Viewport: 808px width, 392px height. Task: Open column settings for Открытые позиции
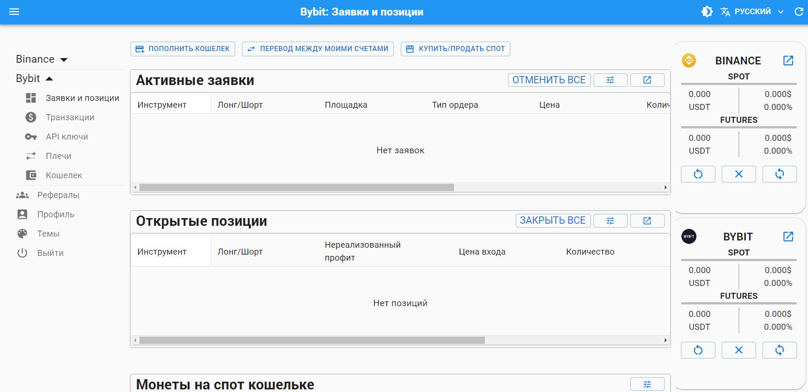[610, 221]
